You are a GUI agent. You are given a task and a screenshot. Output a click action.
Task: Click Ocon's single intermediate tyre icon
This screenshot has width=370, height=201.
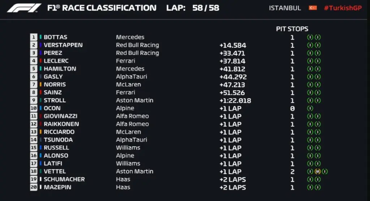tap(310, 108)
